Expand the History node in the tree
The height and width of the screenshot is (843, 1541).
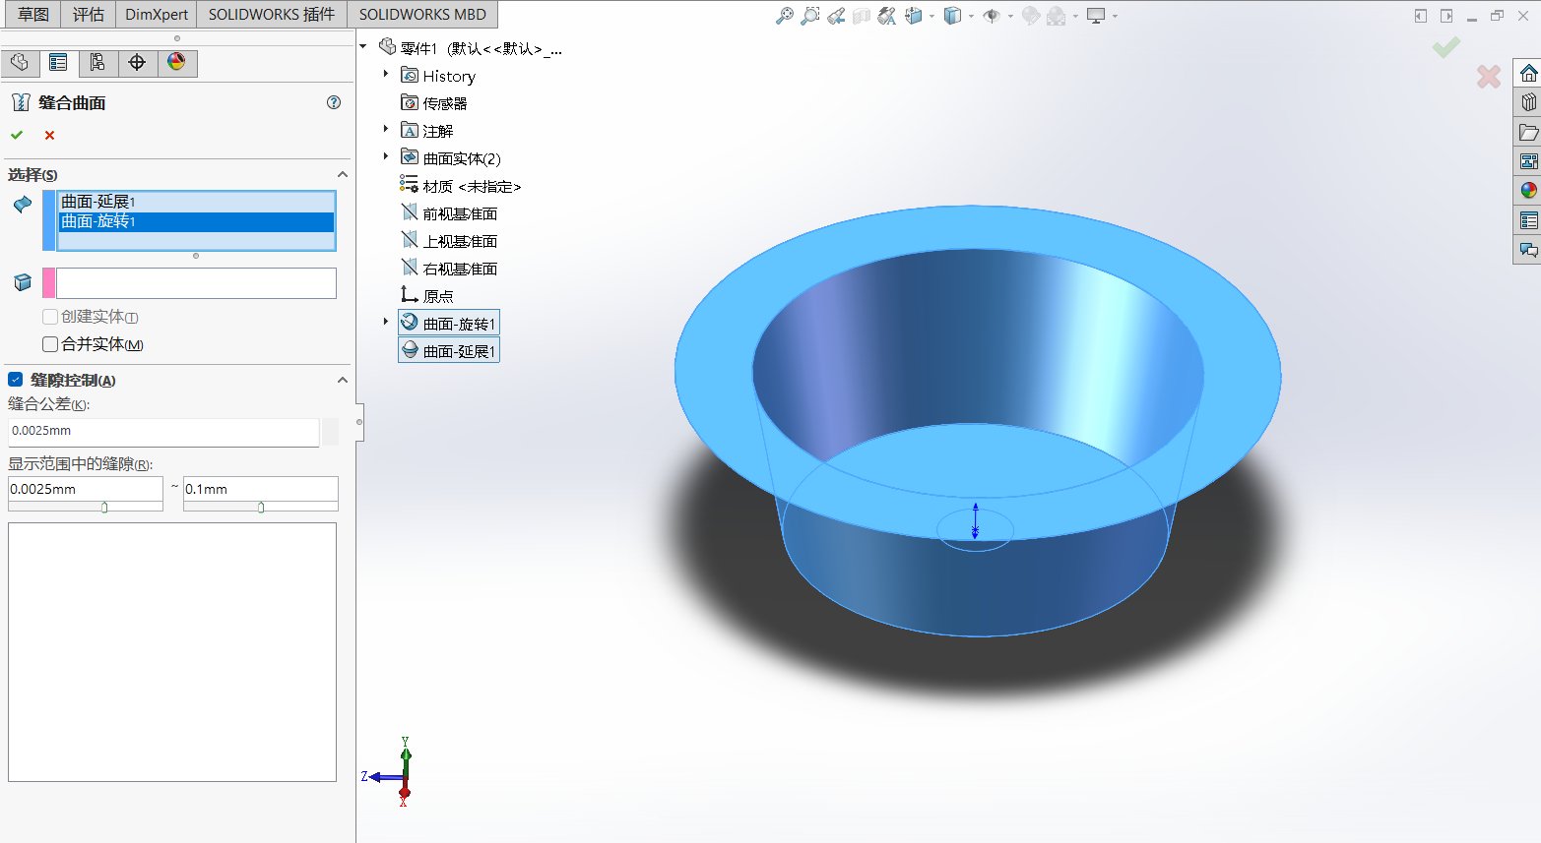[x=386, y=75]
